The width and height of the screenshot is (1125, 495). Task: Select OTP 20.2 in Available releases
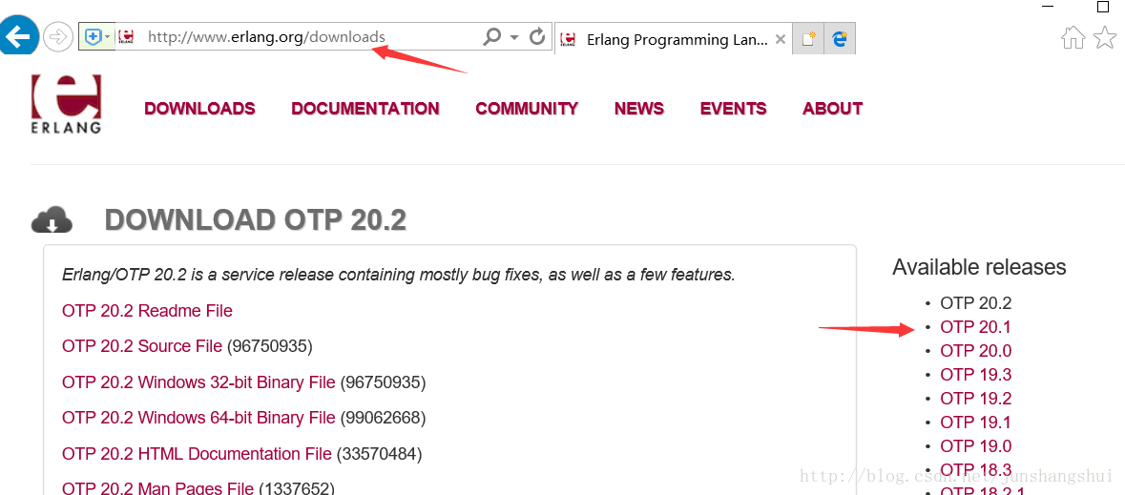point(976,302)
